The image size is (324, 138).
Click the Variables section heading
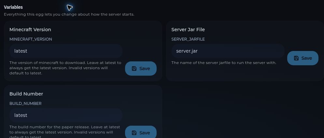click(x=13, y=7)
